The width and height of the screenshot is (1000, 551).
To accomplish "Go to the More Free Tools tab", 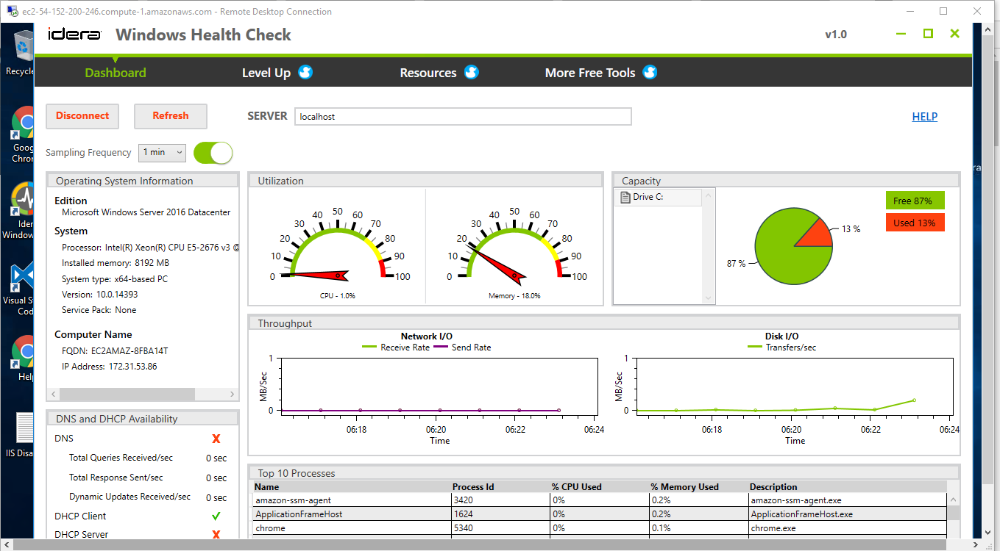I will tap(589, 73).
